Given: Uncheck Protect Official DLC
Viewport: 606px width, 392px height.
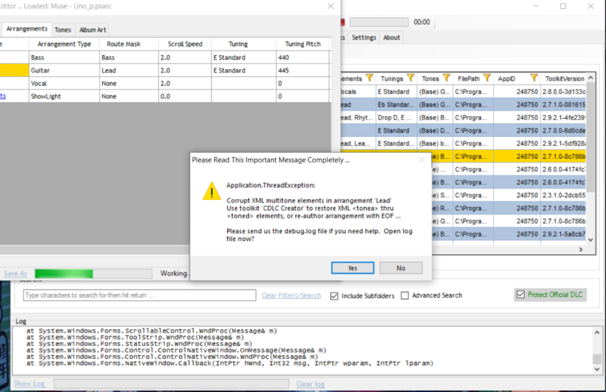Looking at the screenshot, I should (x=520, y=294).
